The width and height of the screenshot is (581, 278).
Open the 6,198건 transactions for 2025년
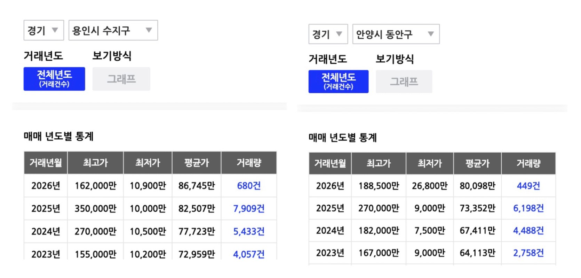528,208
